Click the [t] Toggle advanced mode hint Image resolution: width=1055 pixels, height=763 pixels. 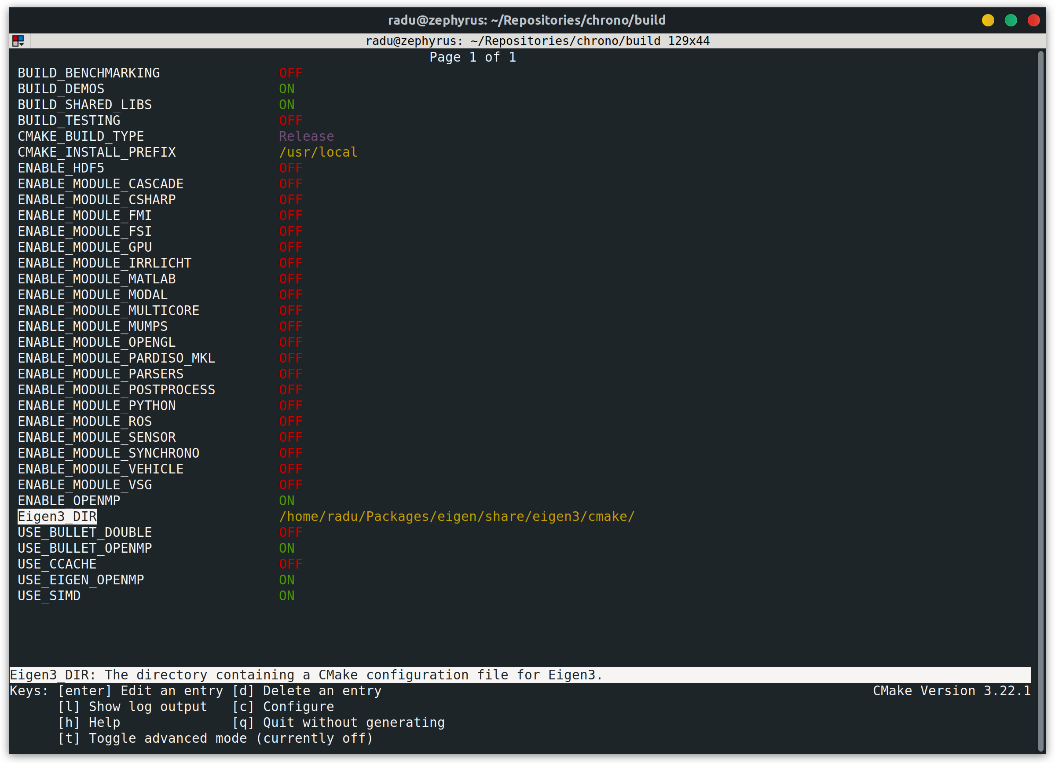pos(216,738)
